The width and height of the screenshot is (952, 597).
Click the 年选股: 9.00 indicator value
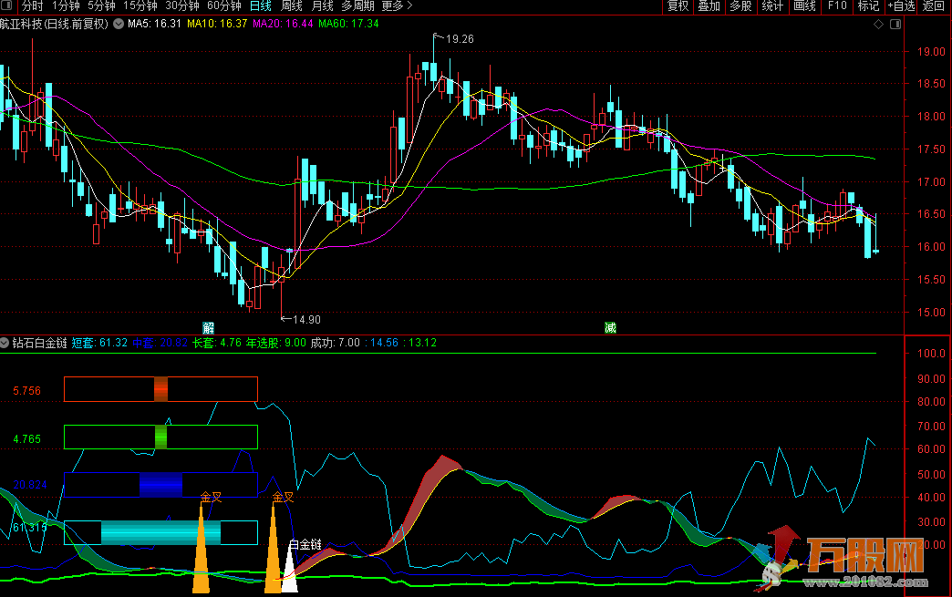[276, 343]
